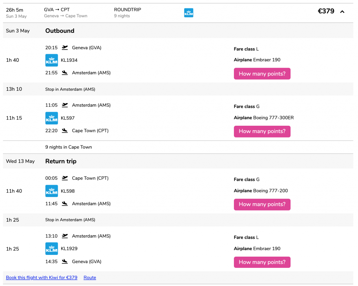The height and width of the screenshot is (286, 358).
Task: Click '9 nights in Cape Town' text
Action: click(69, 147)
